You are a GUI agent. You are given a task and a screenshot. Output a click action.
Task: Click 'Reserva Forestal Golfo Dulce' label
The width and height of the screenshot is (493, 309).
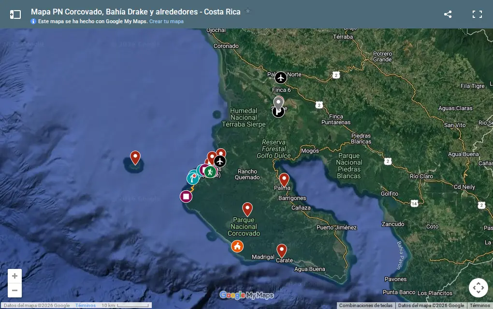274,149
